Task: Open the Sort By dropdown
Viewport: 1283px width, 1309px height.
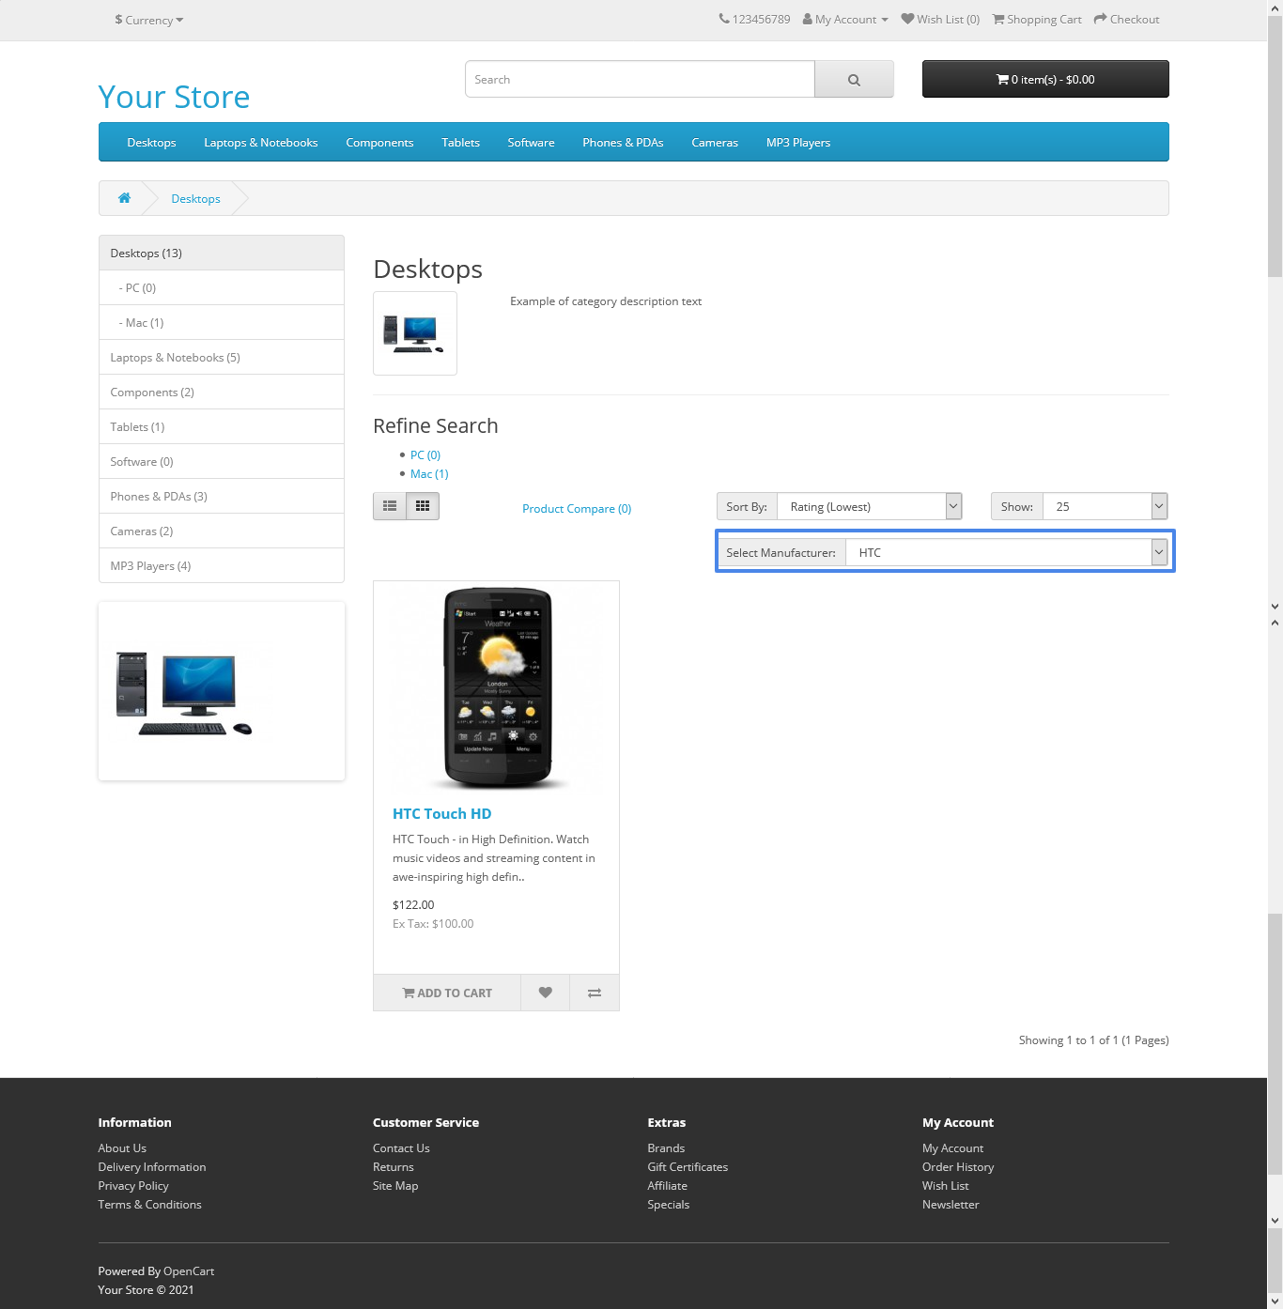Action: tap(870, 506)
